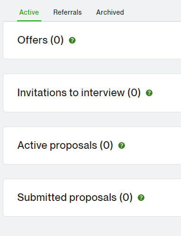
Task: Click the (0) count after Invitations to interview
Action: (134, 92)
